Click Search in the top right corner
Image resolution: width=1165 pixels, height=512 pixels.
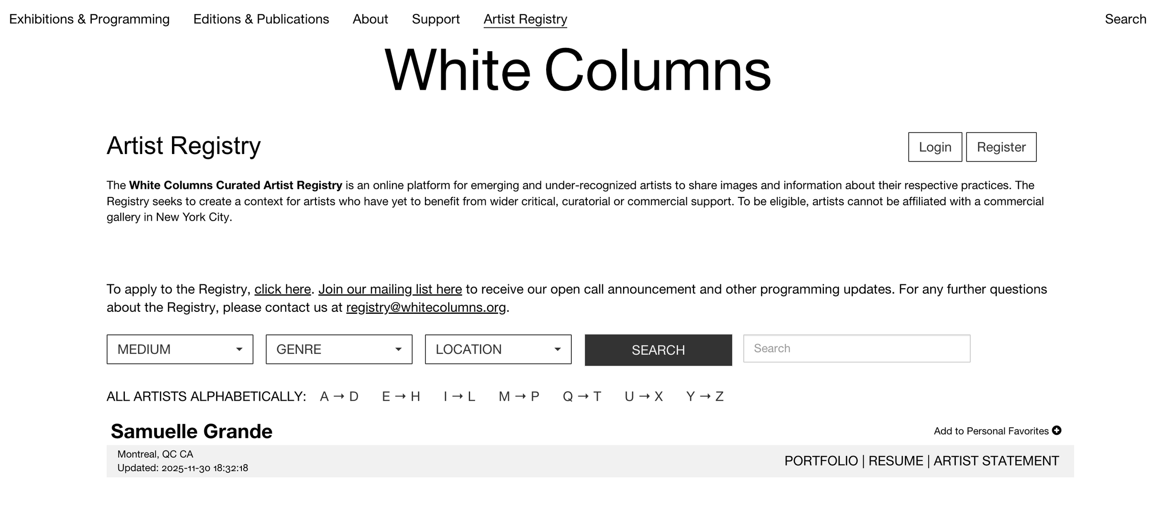[1125, 19]
